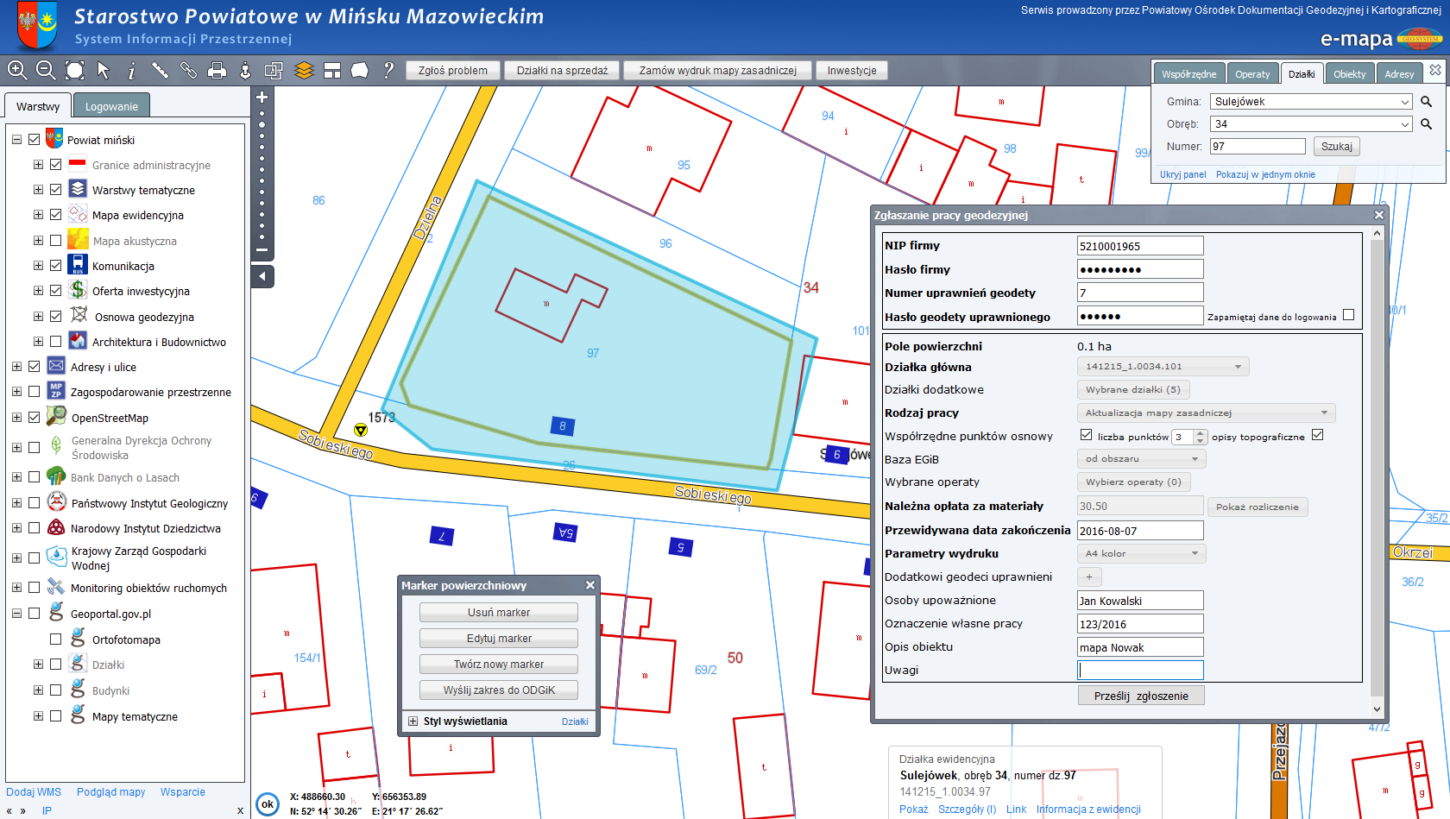Click the magnifier next to Obręb field
Image resolution: width=1450 pixels, height=819 pixels.
tap(1427, 124)
